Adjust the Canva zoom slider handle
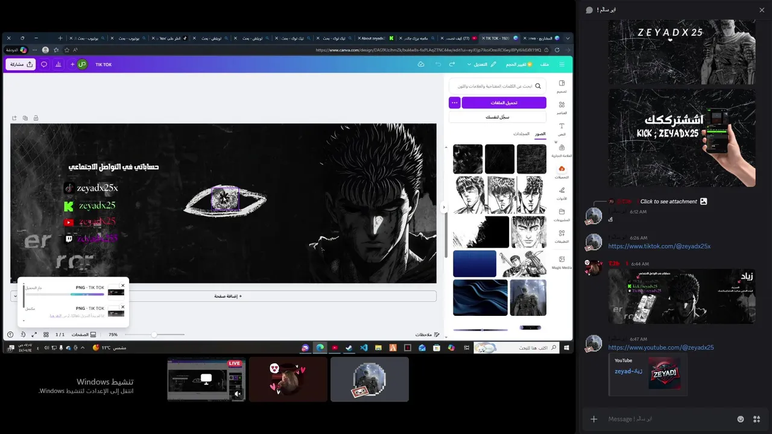This screenshot has height=434, width=772. [x=154, y=334]
